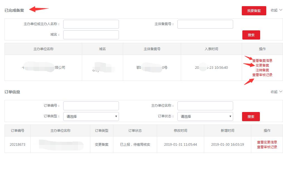Click into the 域名 text box

click(x=91, y=35)
